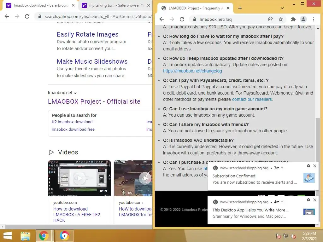Open LMAOBOX Project - Official site result
Viewport: 323px width, 242px height.
(x=94, y=101)
